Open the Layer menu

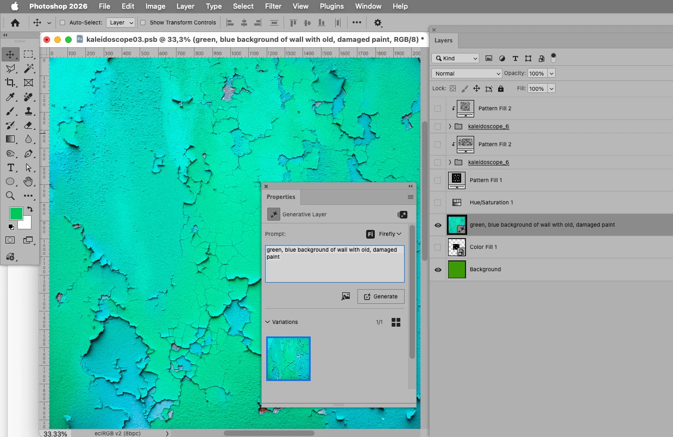point(185,7)
